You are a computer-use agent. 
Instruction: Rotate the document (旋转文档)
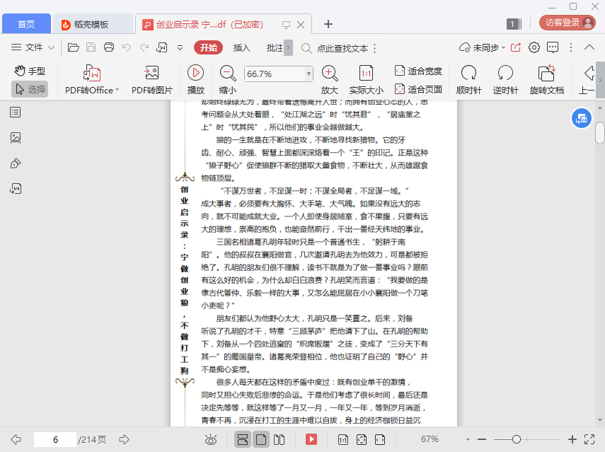[x=547, y=80]
